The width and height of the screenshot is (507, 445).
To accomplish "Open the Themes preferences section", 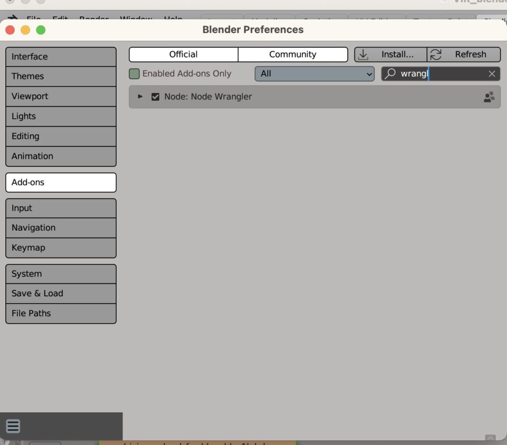I will (x=61, y=77).
